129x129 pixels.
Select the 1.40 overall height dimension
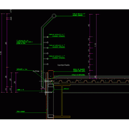point(1,53)
